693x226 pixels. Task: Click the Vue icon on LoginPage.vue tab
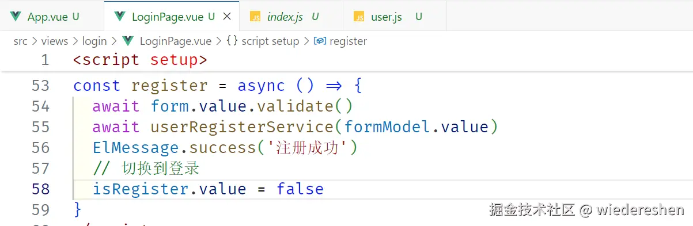coord(120,17)
